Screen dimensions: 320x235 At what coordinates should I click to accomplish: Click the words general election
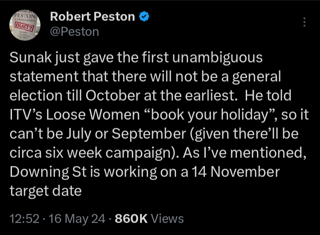256,77
